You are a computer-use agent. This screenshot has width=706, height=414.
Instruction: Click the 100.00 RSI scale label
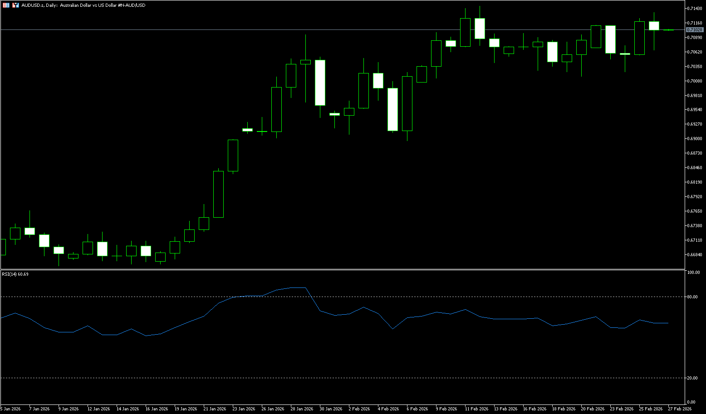[x=694, y=273]
